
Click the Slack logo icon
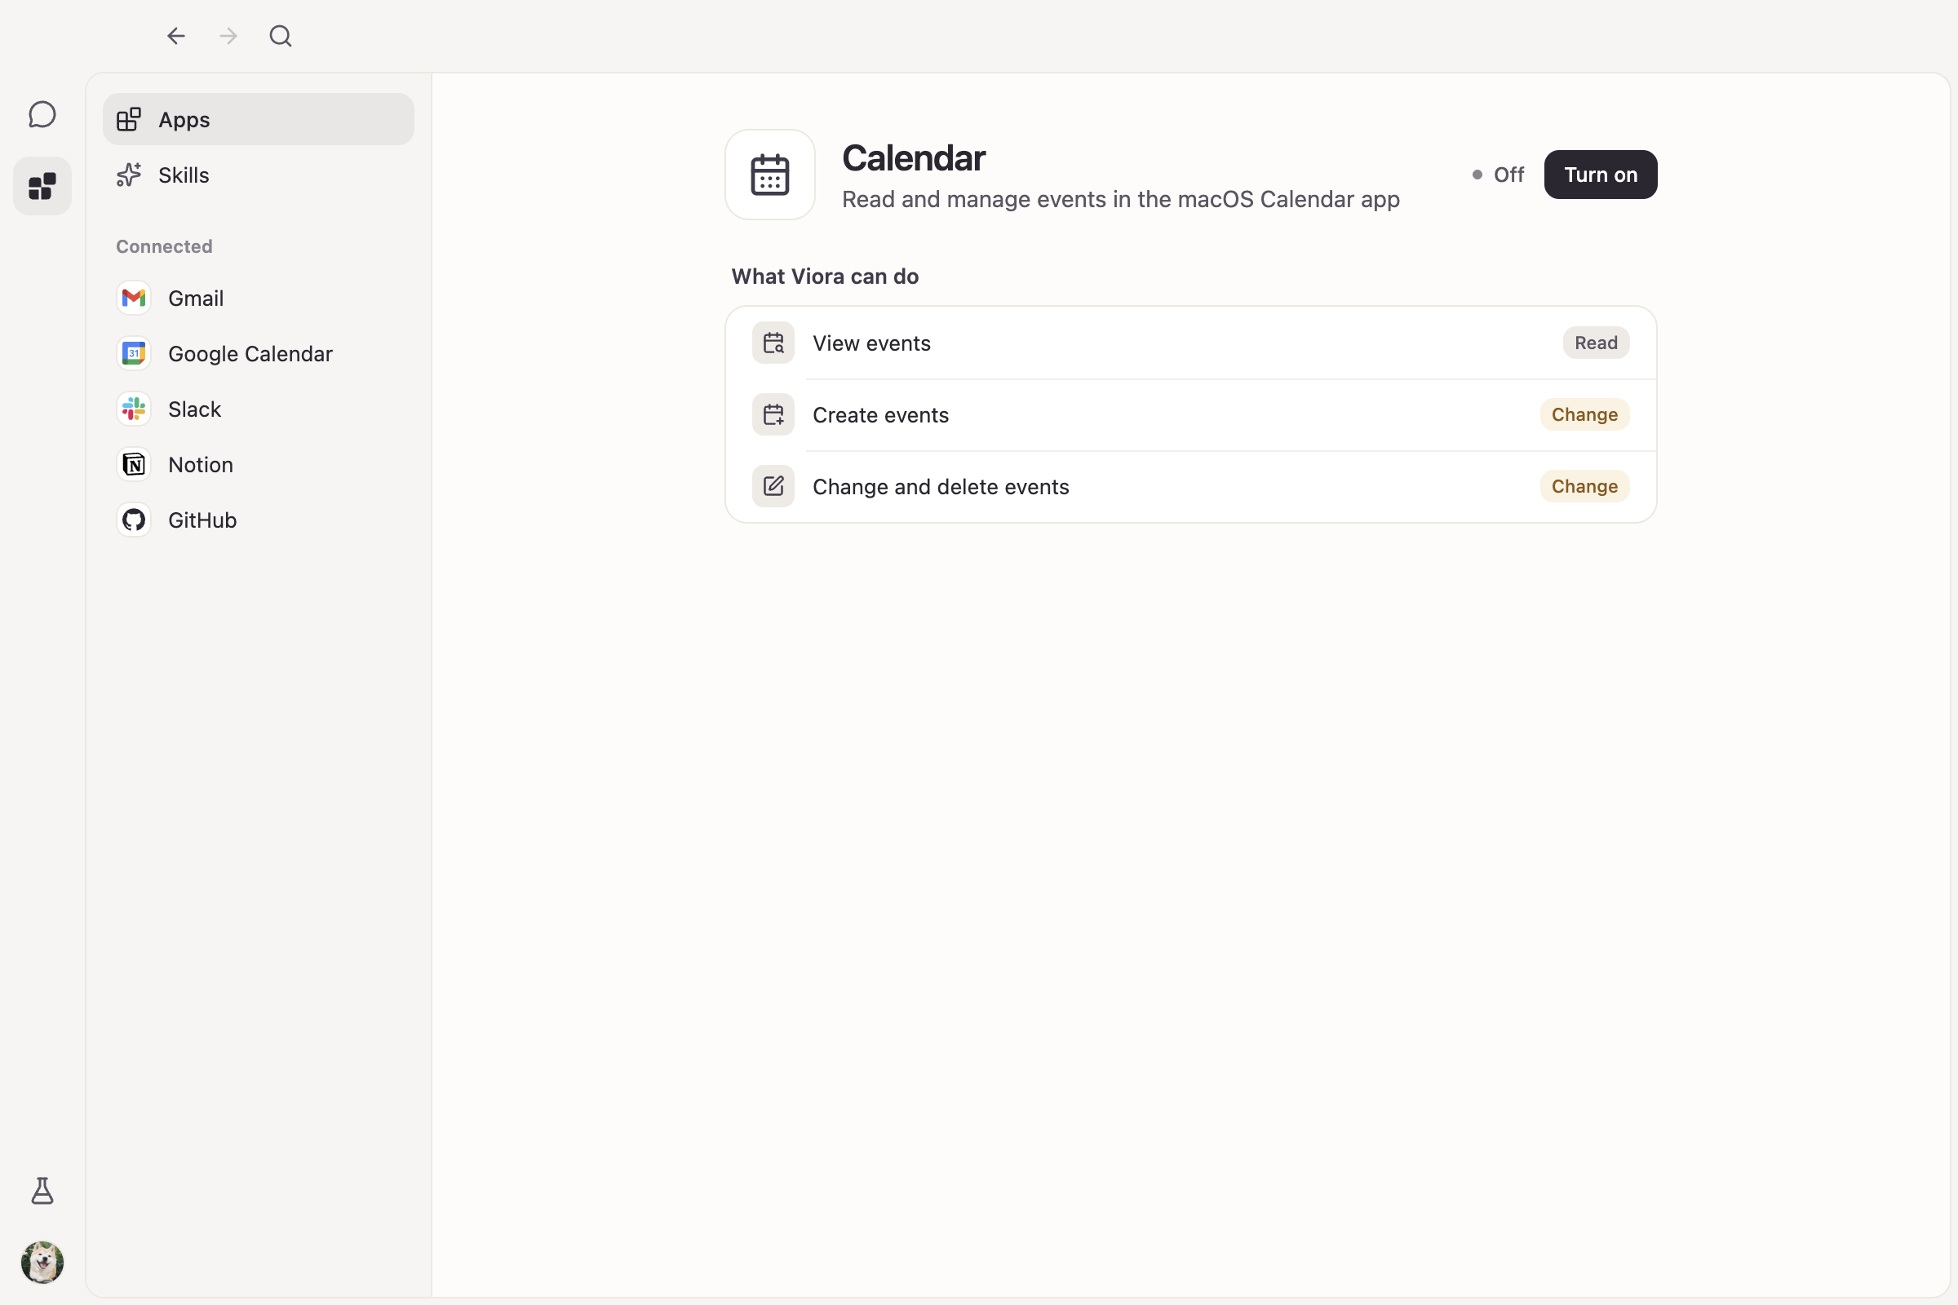coord(133,409)
